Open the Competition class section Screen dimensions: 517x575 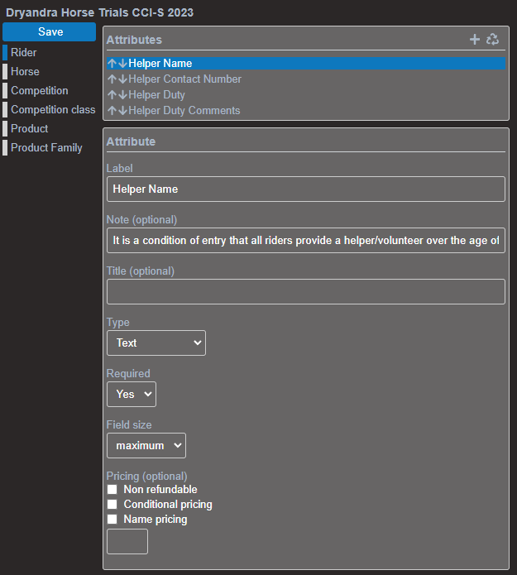point(53,110)
